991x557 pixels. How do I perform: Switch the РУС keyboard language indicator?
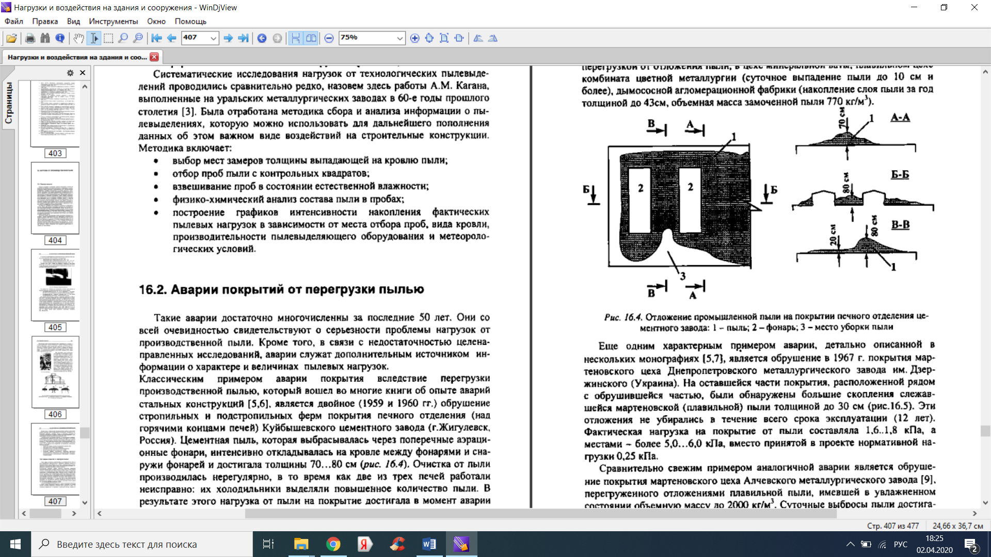click(x=901, y=544)
